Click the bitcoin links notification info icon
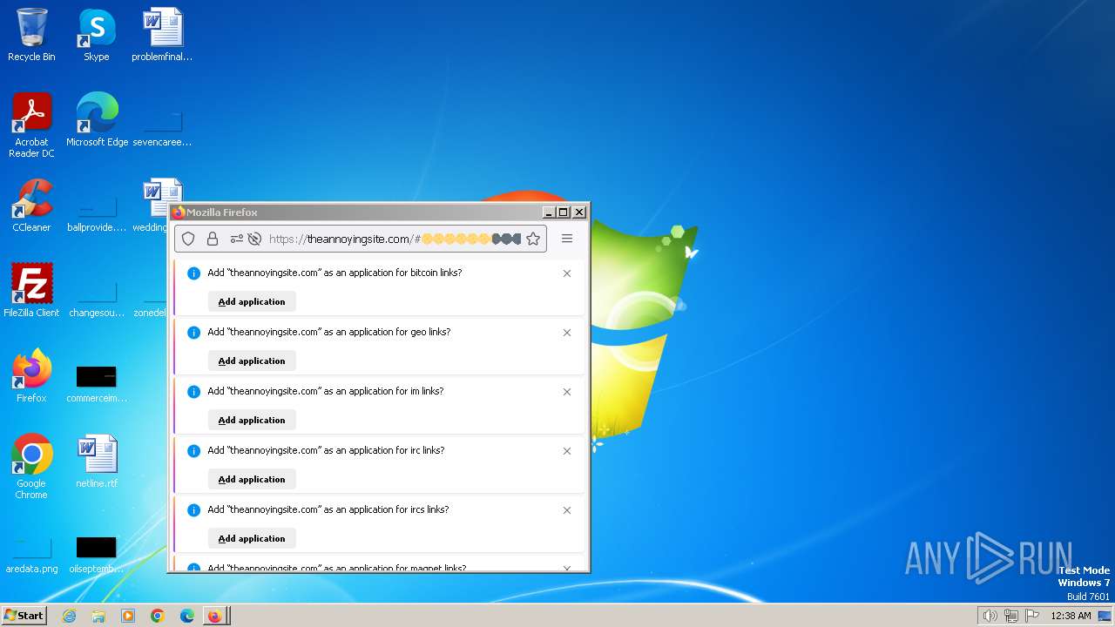The height and width of the screenshot is (627, 1115). point(194,273)
